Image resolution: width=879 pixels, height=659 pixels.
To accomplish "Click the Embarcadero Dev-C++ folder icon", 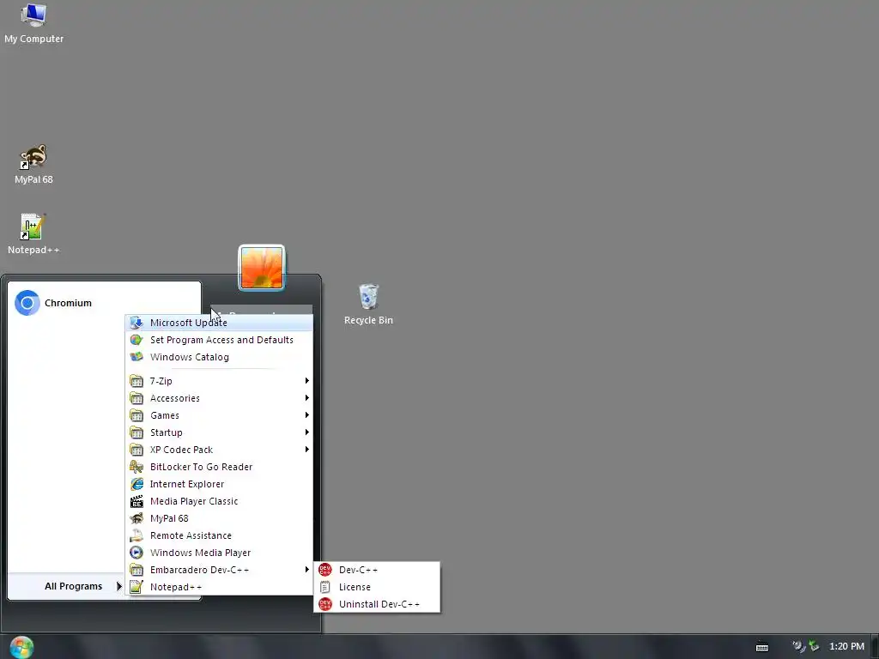I will pos(136,570).
